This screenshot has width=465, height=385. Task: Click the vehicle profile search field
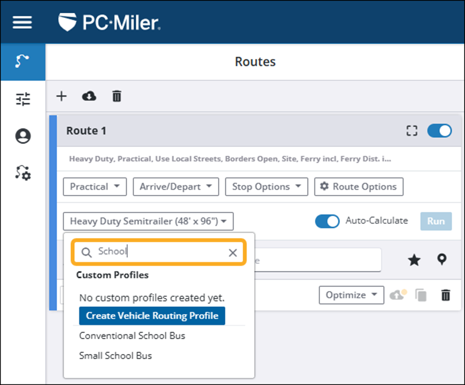pos(158,252)
